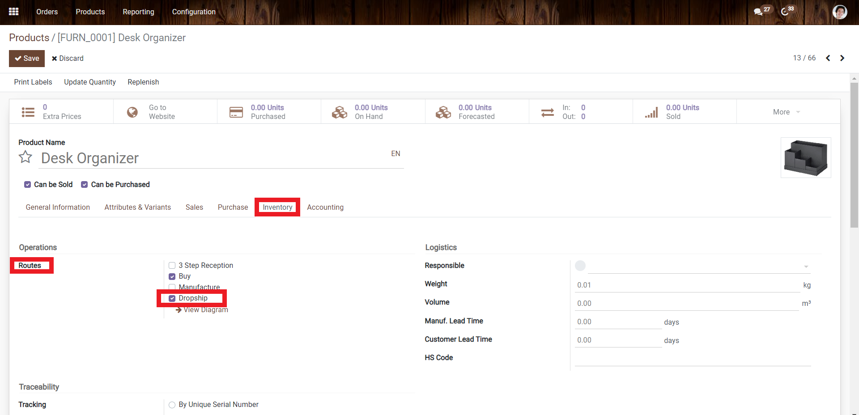Enable 3 Step Reception route
The width and height of the screenshot is (859, 415).
click(x=172, y=266)
